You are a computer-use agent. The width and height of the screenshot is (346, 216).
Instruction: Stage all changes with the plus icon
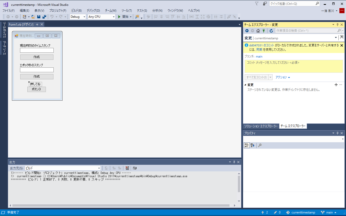click(x=336, y=85)
